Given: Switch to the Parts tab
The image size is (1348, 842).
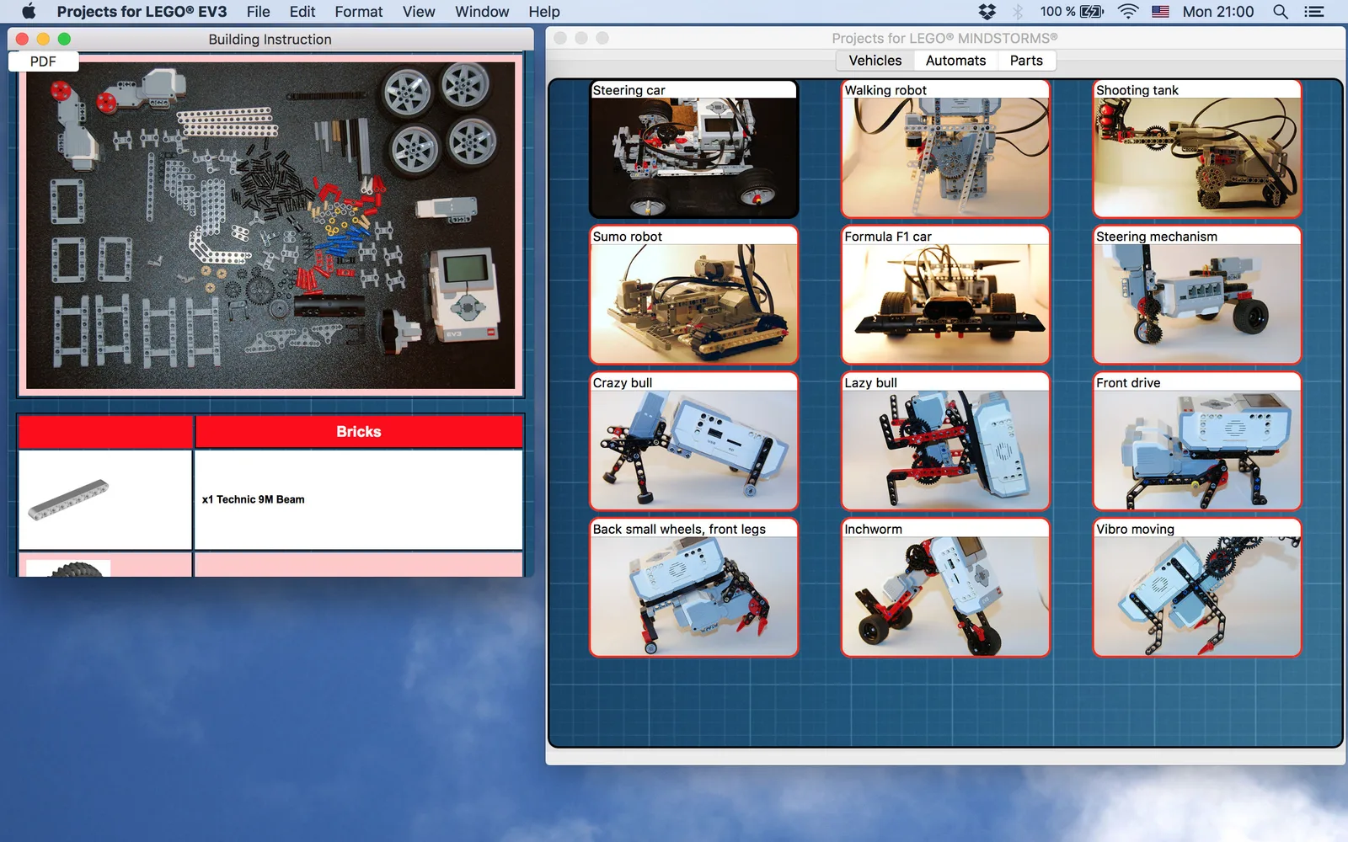Looking at the screenshot, I should click(x=1026, y=61).
